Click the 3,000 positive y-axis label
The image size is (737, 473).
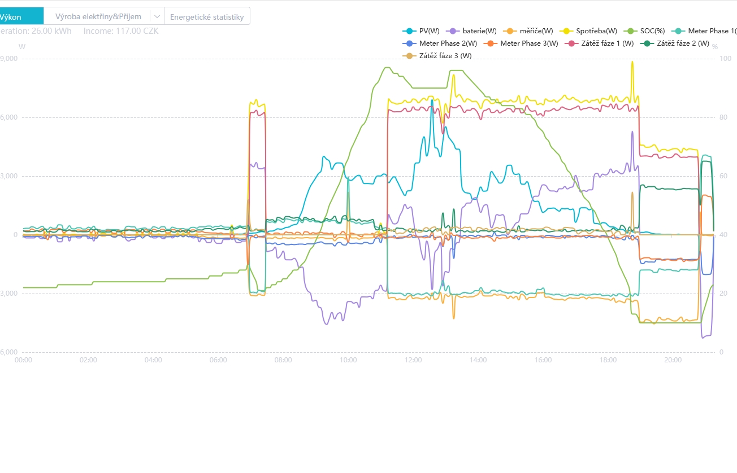pos(8,176)
